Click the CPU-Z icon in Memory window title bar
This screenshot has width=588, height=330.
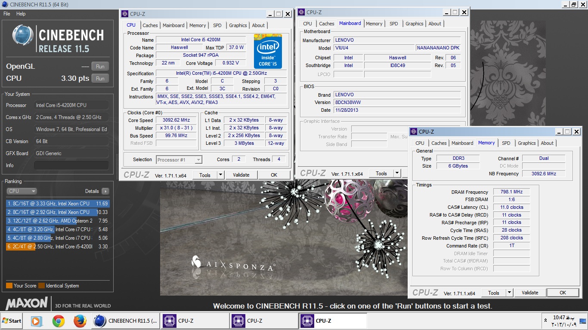tap(413, 132)
